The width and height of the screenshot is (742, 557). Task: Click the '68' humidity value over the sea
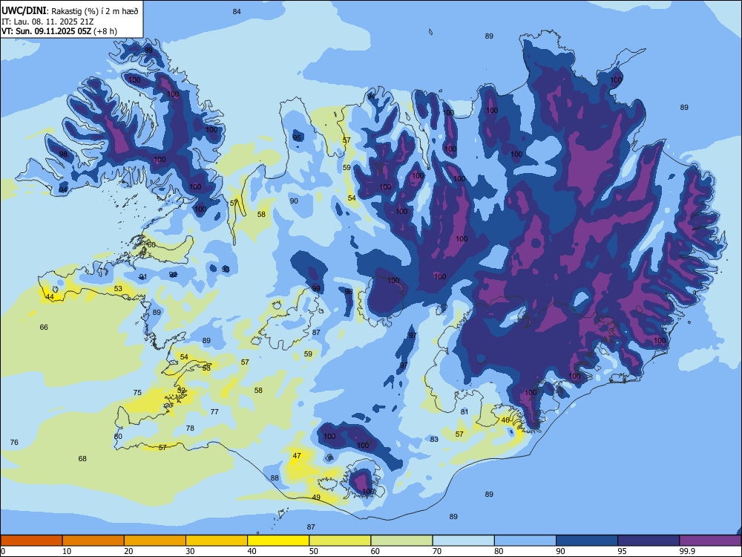(x=82, y=458)
